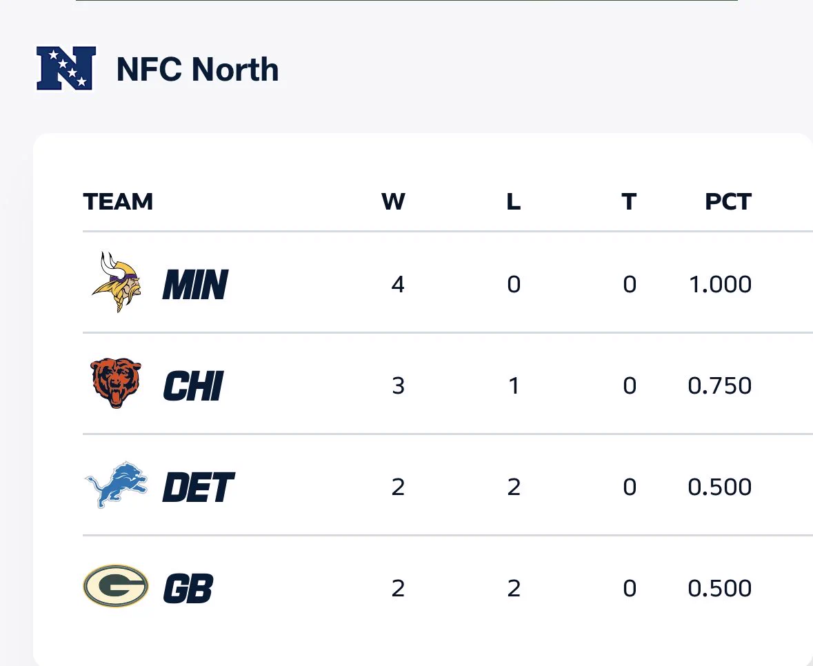Click the Detroit Lions logo
The width and height of the screenshot is (813, 666).
pos(116,485)
